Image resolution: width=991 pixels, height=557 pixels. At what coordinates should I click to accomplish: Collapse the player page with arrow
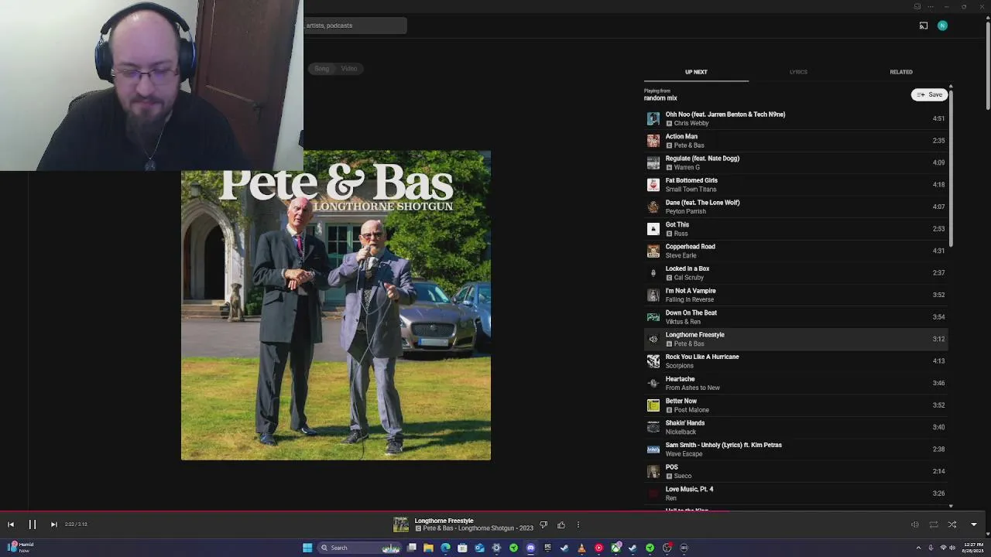pyautogui.click(x=974, y=525)
